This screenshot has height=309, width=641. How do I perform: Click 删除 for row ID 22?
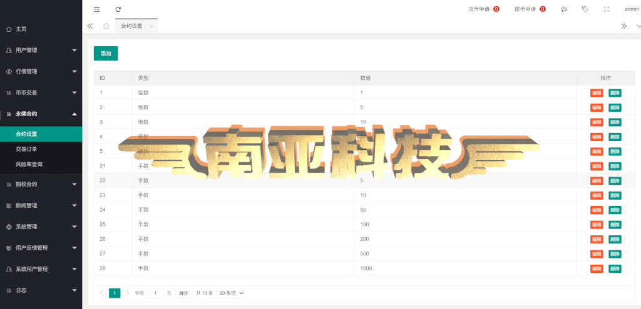tap(615, 180)
